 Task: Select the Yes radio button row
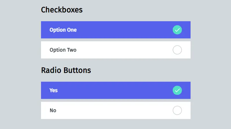116,90
